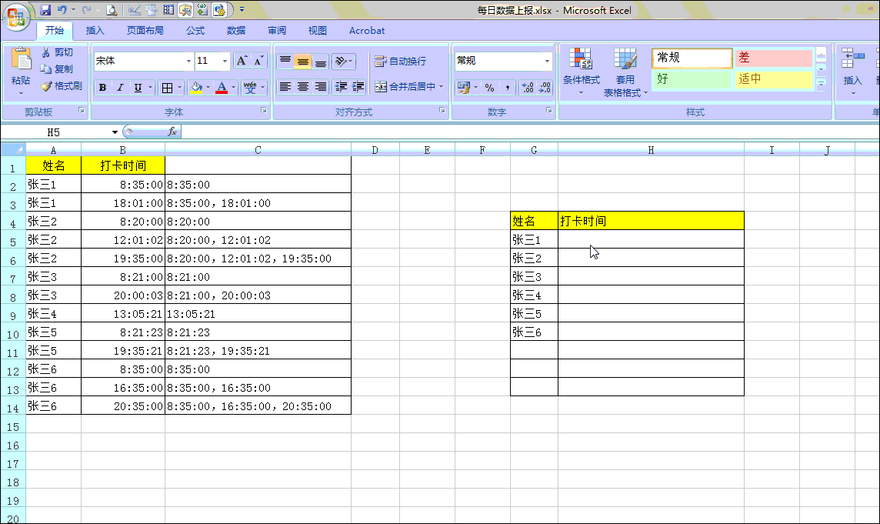This screenshot has height=524, width=880.
Task: Expand the font size 11 dropdown
Action: 225,61
